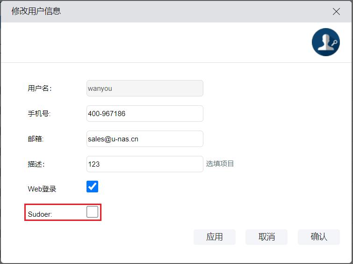Click the 描述 label
353x264 pixels.
coord(36,164)
